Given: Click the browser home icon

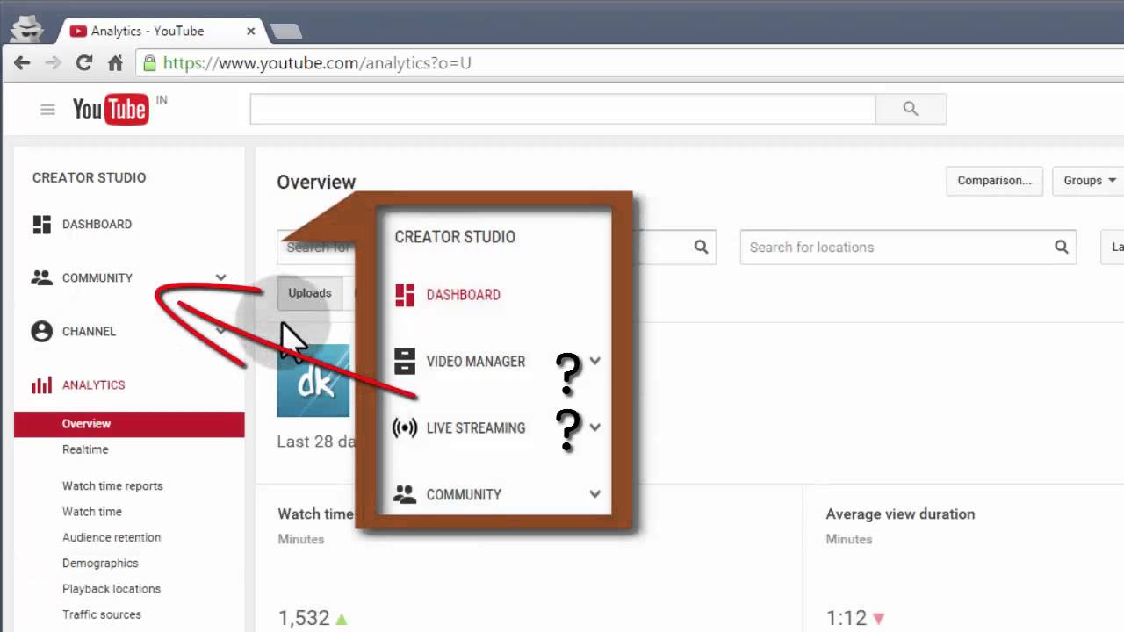Looking at the screenshot, I should [115, 63].
